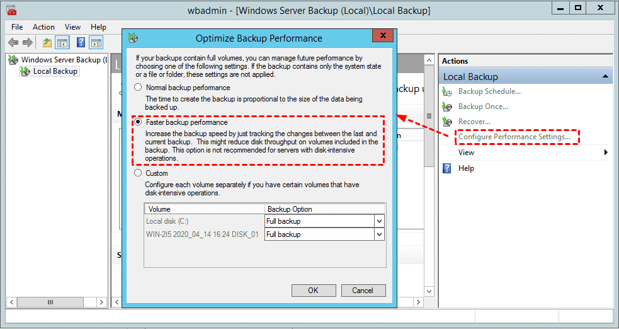The width and height of the screenshot is (619, 329).
Task: Expand the View submenu arrow
Action: pyautogui.click(x=606, y=153)
